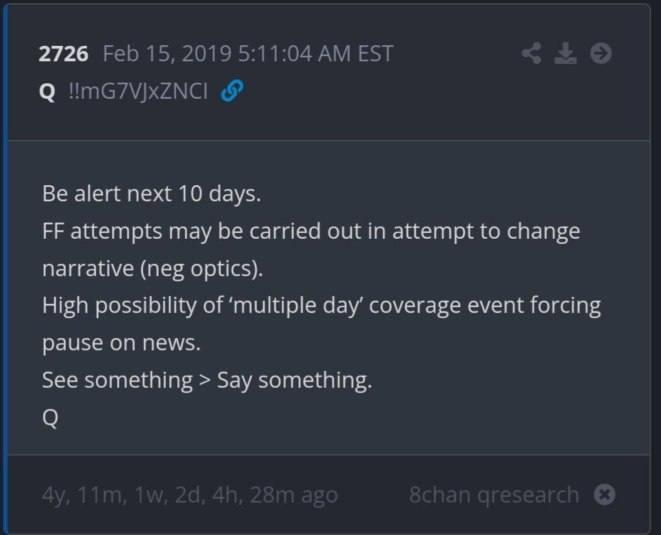Click the blue vertical bar on post edge
The height and width of the screenshot is (535, 661).
(x=5, y=270)
